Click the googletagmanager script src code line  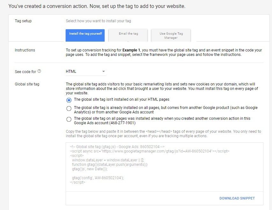coord(150,151)
